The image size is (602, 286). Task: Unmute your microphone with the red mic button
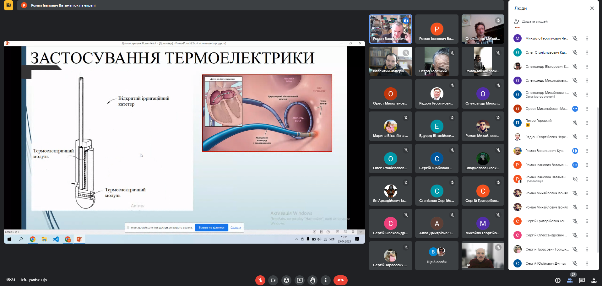coord(260,280)
